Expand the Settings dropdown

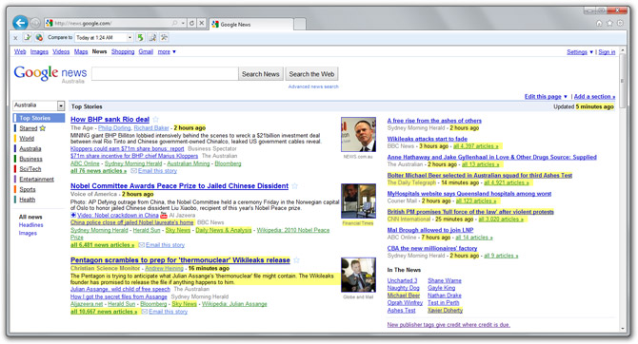[579, 52]
